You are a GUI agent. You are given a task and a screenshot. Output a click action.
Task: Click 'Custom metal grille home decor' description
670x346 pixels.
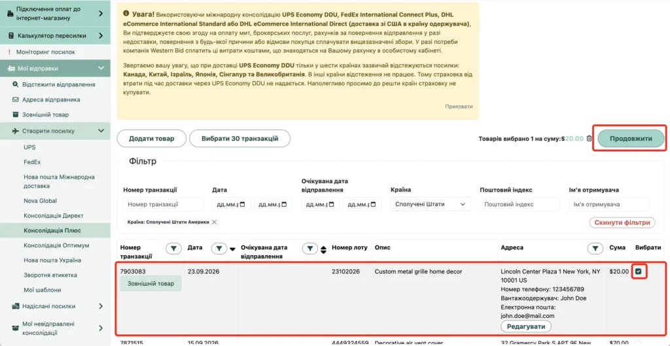(418, 271)
